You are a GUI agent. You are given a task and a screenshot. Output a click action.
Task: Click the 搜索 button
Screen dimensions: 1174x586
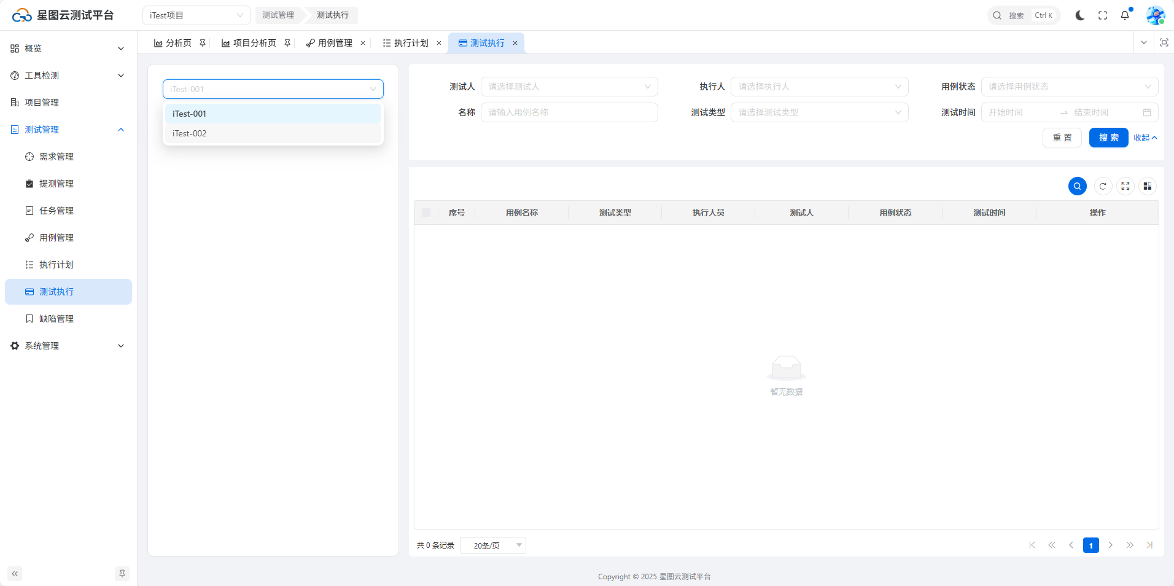click(x=1108, y=138)
